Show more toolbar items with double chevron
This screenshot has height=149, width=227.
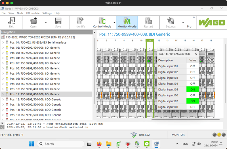194,17
